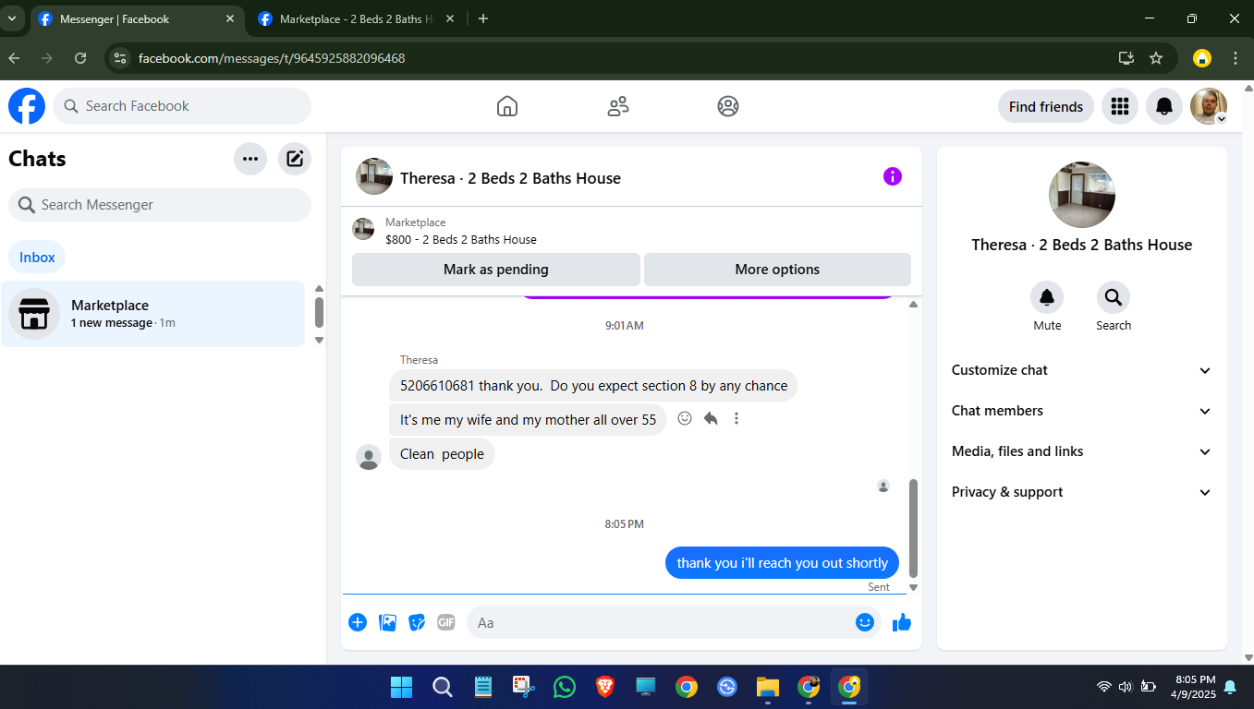Open the account profile picture menu
The width and height of the screenshot is (1254, 709).
(1209, 106)
